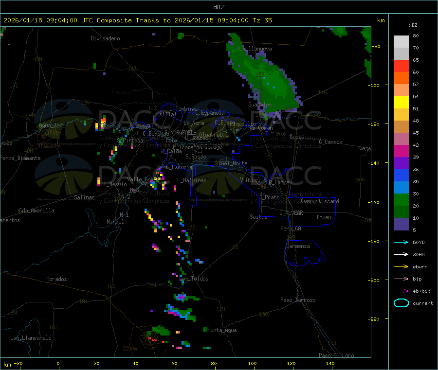The width and height of the screenshot is (438, 370).
Task: Click the 80 dBZ white color swatch
Action: 401,42
